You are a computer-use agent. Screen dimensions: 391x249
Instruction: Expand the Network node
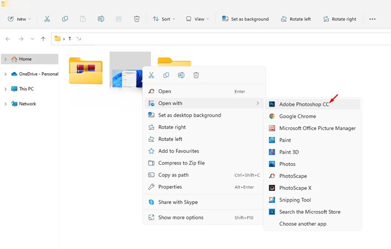[x=6, y=104]
